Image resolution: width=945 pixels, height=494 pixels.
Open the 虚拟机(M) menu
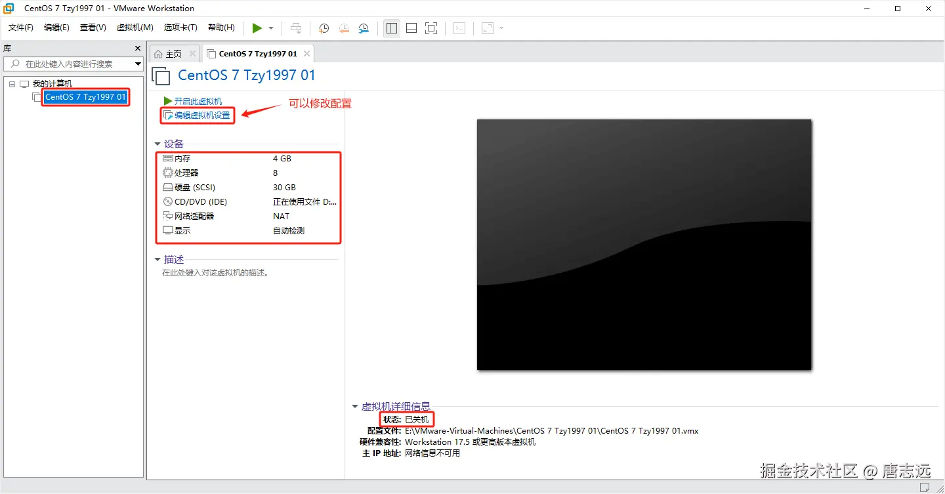pyautogui.click(x=135, y=28)
